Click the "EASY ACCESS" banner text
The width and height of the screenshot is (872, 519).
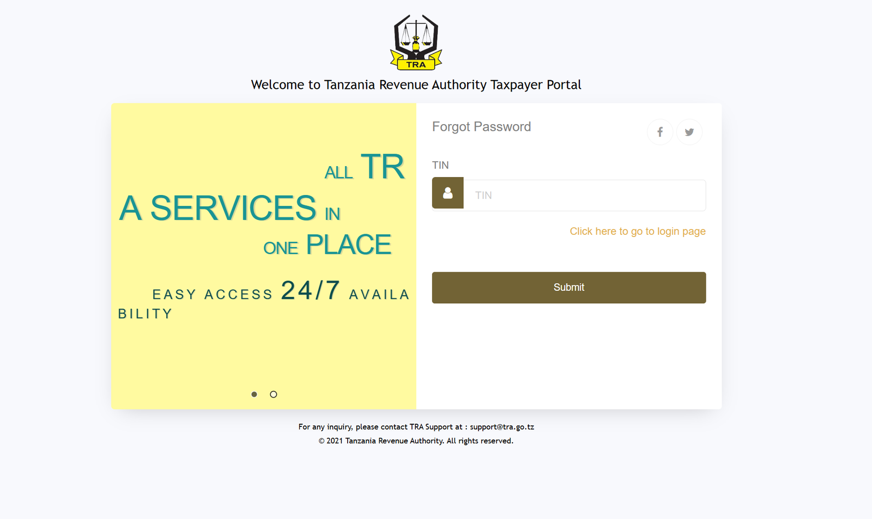[212, 295]
